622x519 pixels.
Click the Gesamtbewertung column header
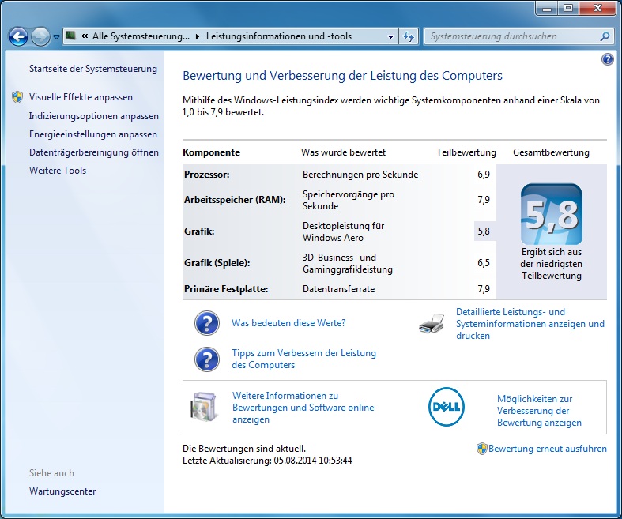[551, 152]
